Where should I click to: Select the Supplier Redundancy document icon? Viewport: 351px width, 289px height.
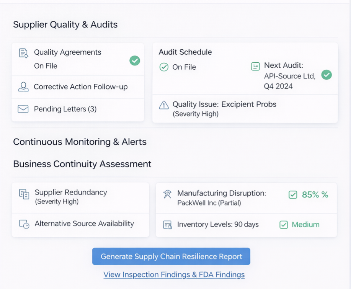24,194
